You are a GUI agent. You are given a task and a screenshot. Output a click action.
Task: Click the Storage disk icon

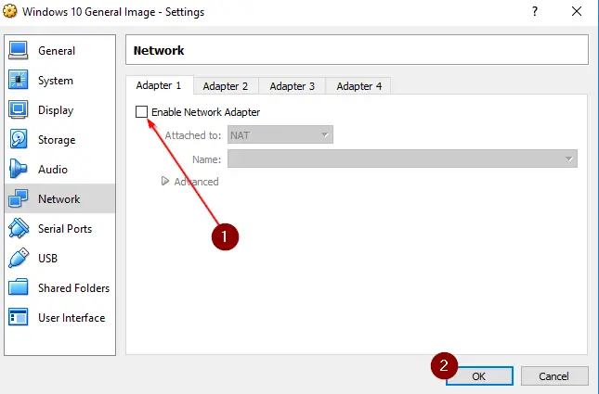tap(18, 139)
